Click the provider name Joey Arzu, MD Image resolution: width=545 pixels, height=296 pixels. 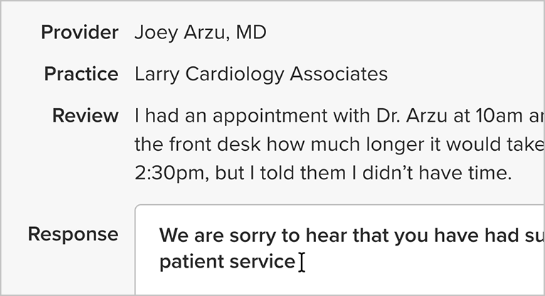point(201,32)
